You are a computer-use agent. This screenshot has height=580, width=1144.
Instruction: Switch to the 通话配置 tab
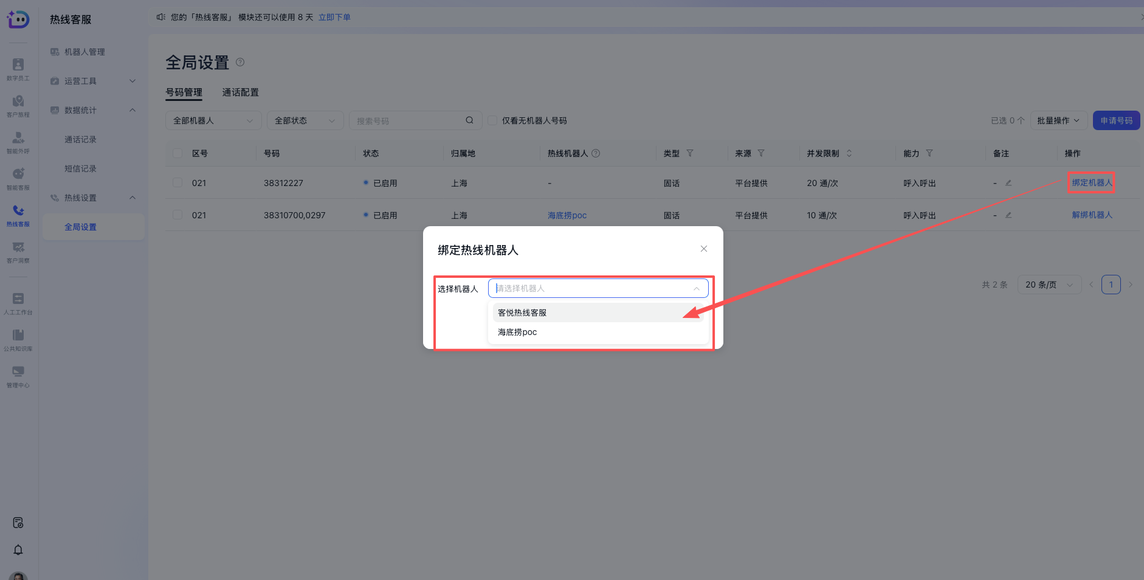pyautogui.click(x=240, y=92)
